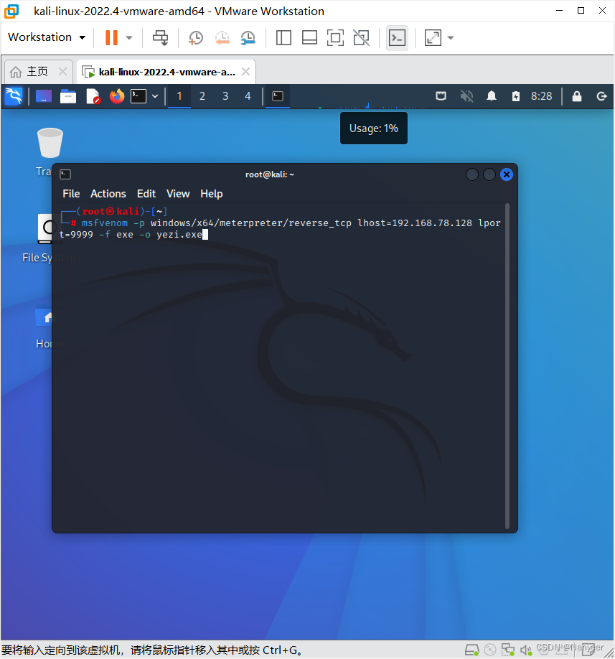Click the terminal vertical scrollbar
The width and height of the screenshot is (615, 659).
coord(507,365)
